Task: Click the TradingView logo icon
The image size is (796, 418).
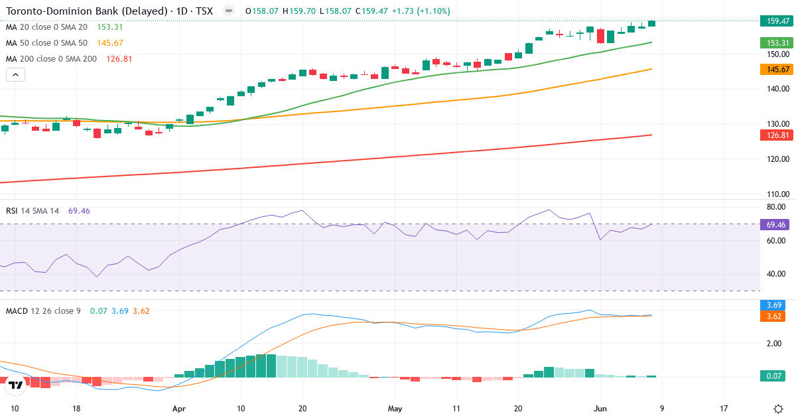Action: click(x=16, y=385)
